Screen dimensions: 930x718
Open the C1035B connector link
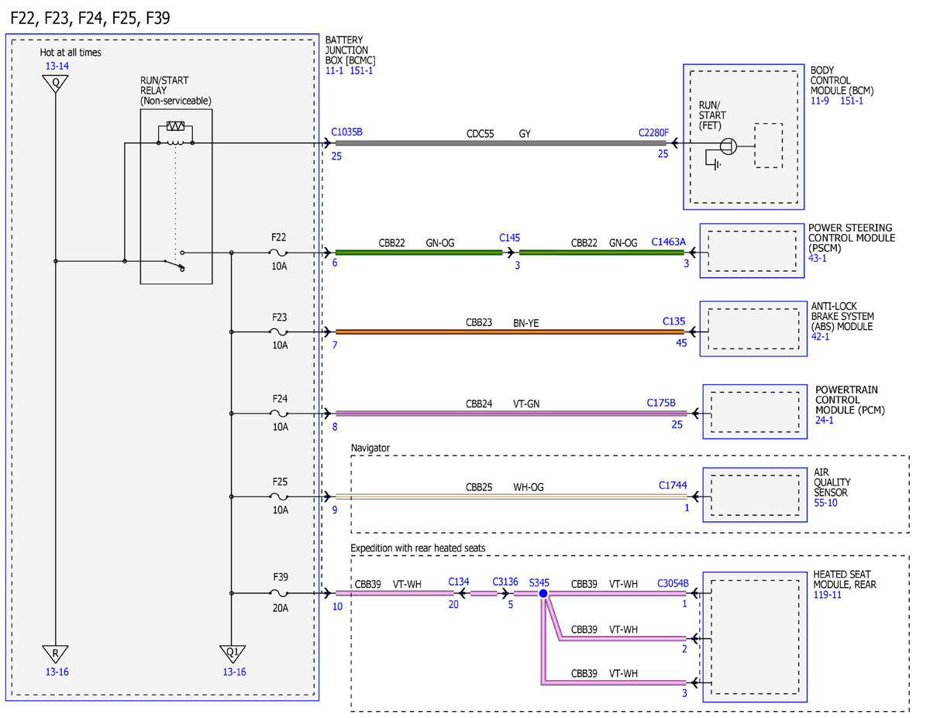[x=347, y=132]
